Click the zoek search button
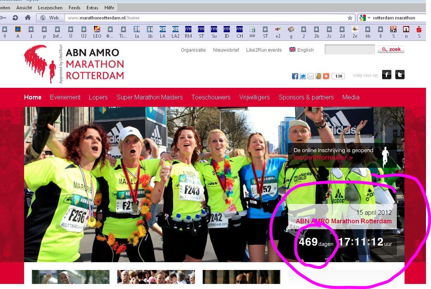 [391, 49]
